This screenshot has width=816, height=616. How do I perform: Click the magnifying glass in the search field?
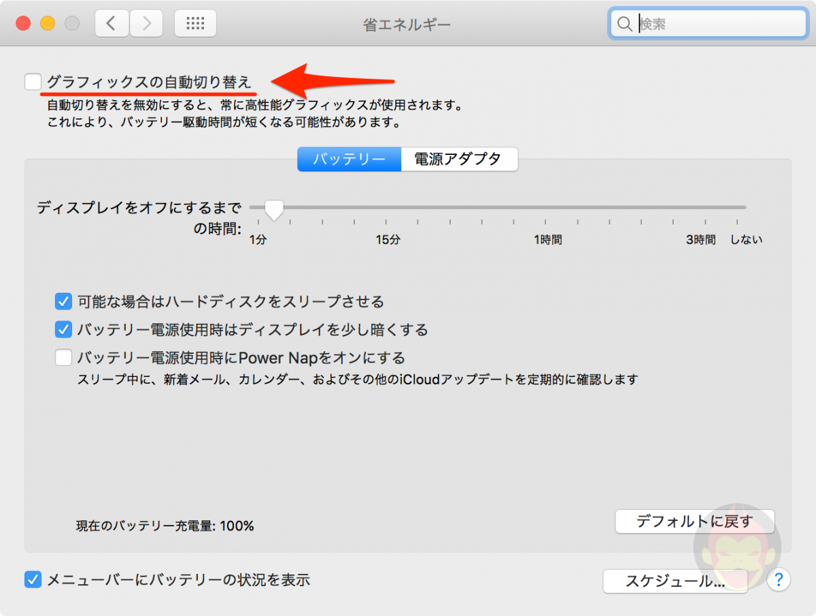tap(625, 23)
